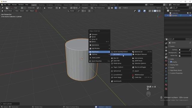
Task: Click the Active Clip field
Action: pyautogui.click(x=185, y=55)
